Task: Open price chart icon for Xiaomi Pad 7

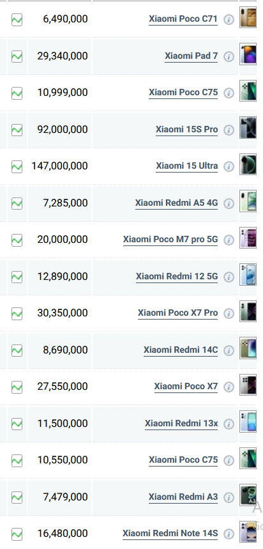Action: click(x=17, y=56)
